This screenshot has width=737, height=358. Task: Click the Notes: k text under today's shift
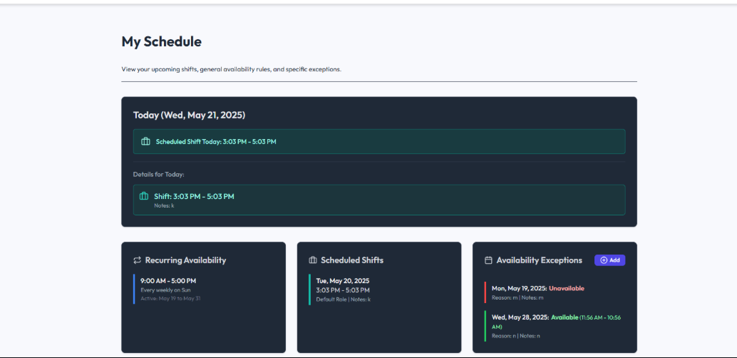click(164, 205)
